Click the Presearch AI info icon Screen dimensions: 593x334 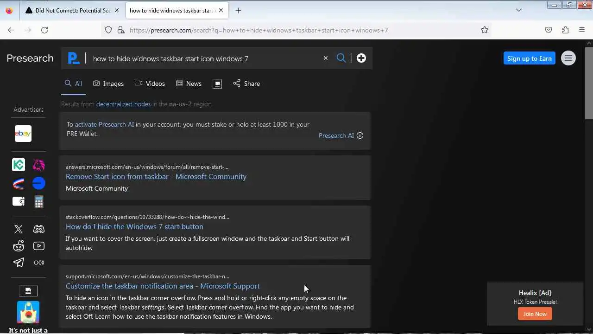click(360, 135)
